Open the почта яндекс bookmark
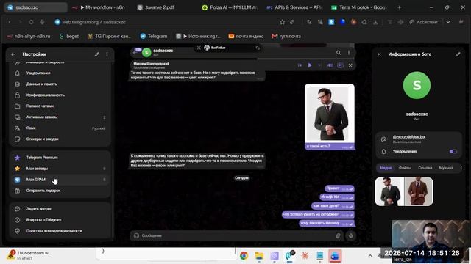 246,36
